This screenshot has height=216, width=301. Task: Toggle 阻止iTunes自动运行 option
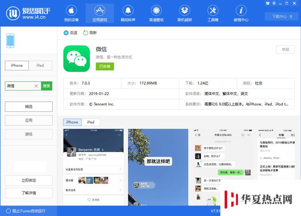pyautogui.click(x=26, y=211)
